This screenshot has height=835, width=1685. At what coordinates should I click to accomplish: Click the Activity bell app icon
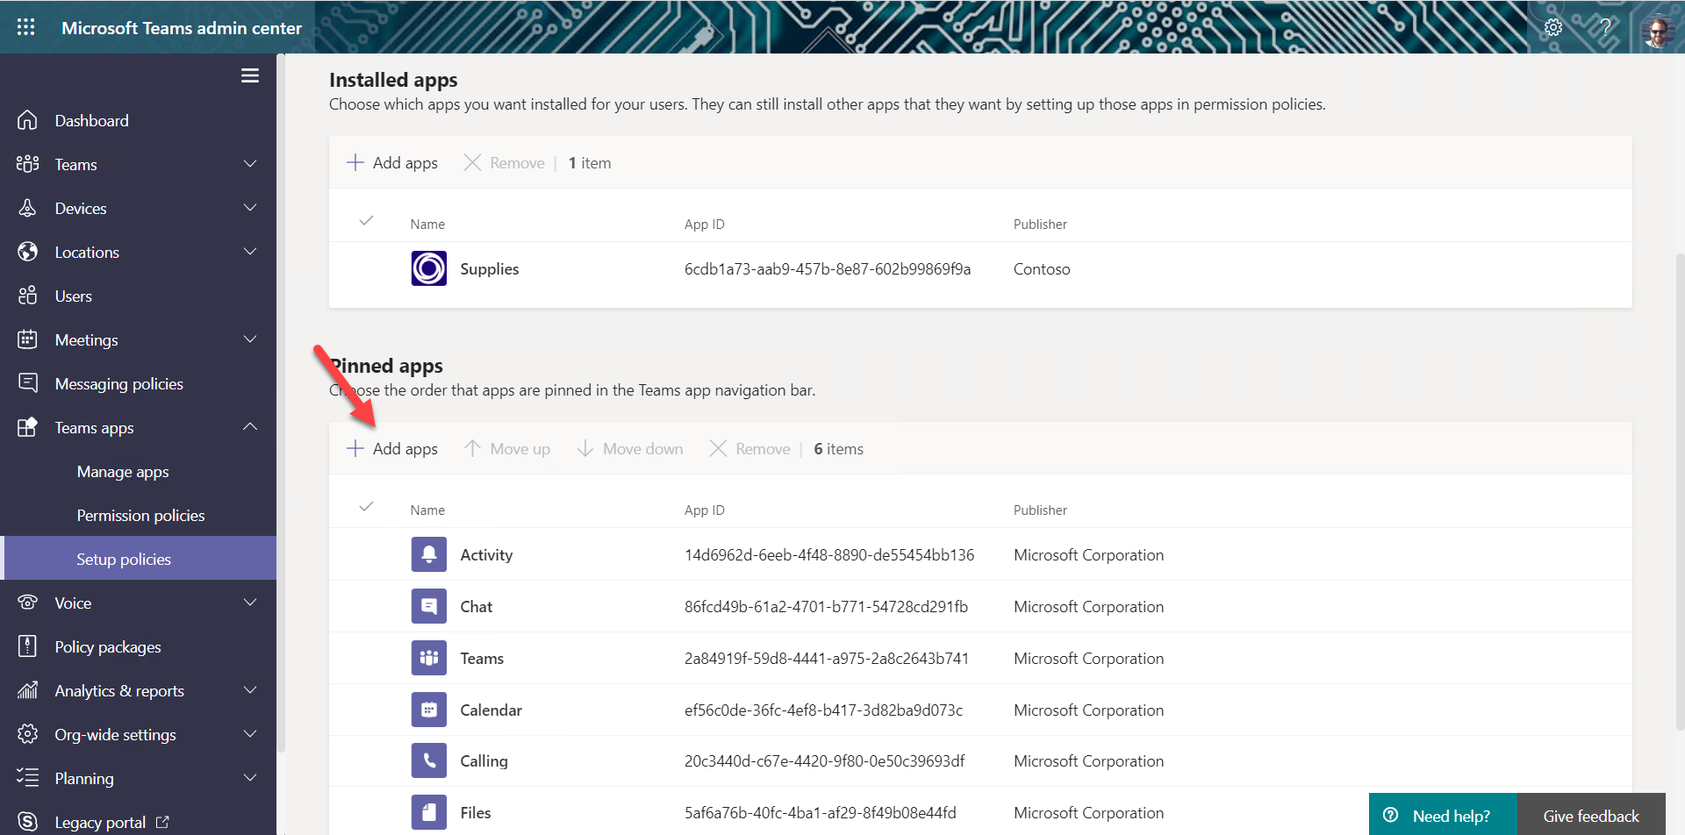[429, 554]
